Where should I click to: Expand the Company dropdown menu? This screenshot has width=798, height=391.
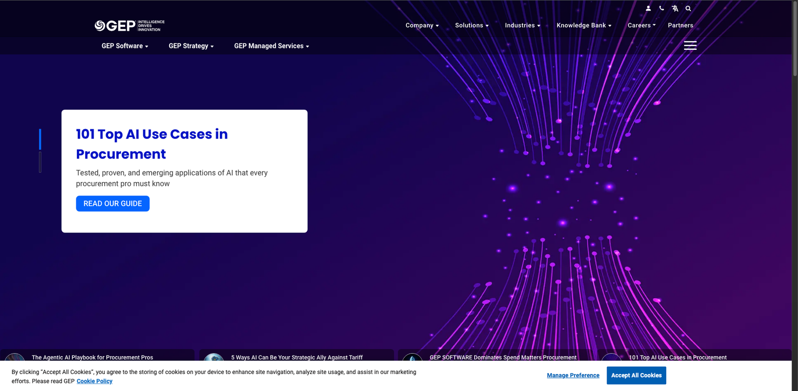click(x=422, y=25)
